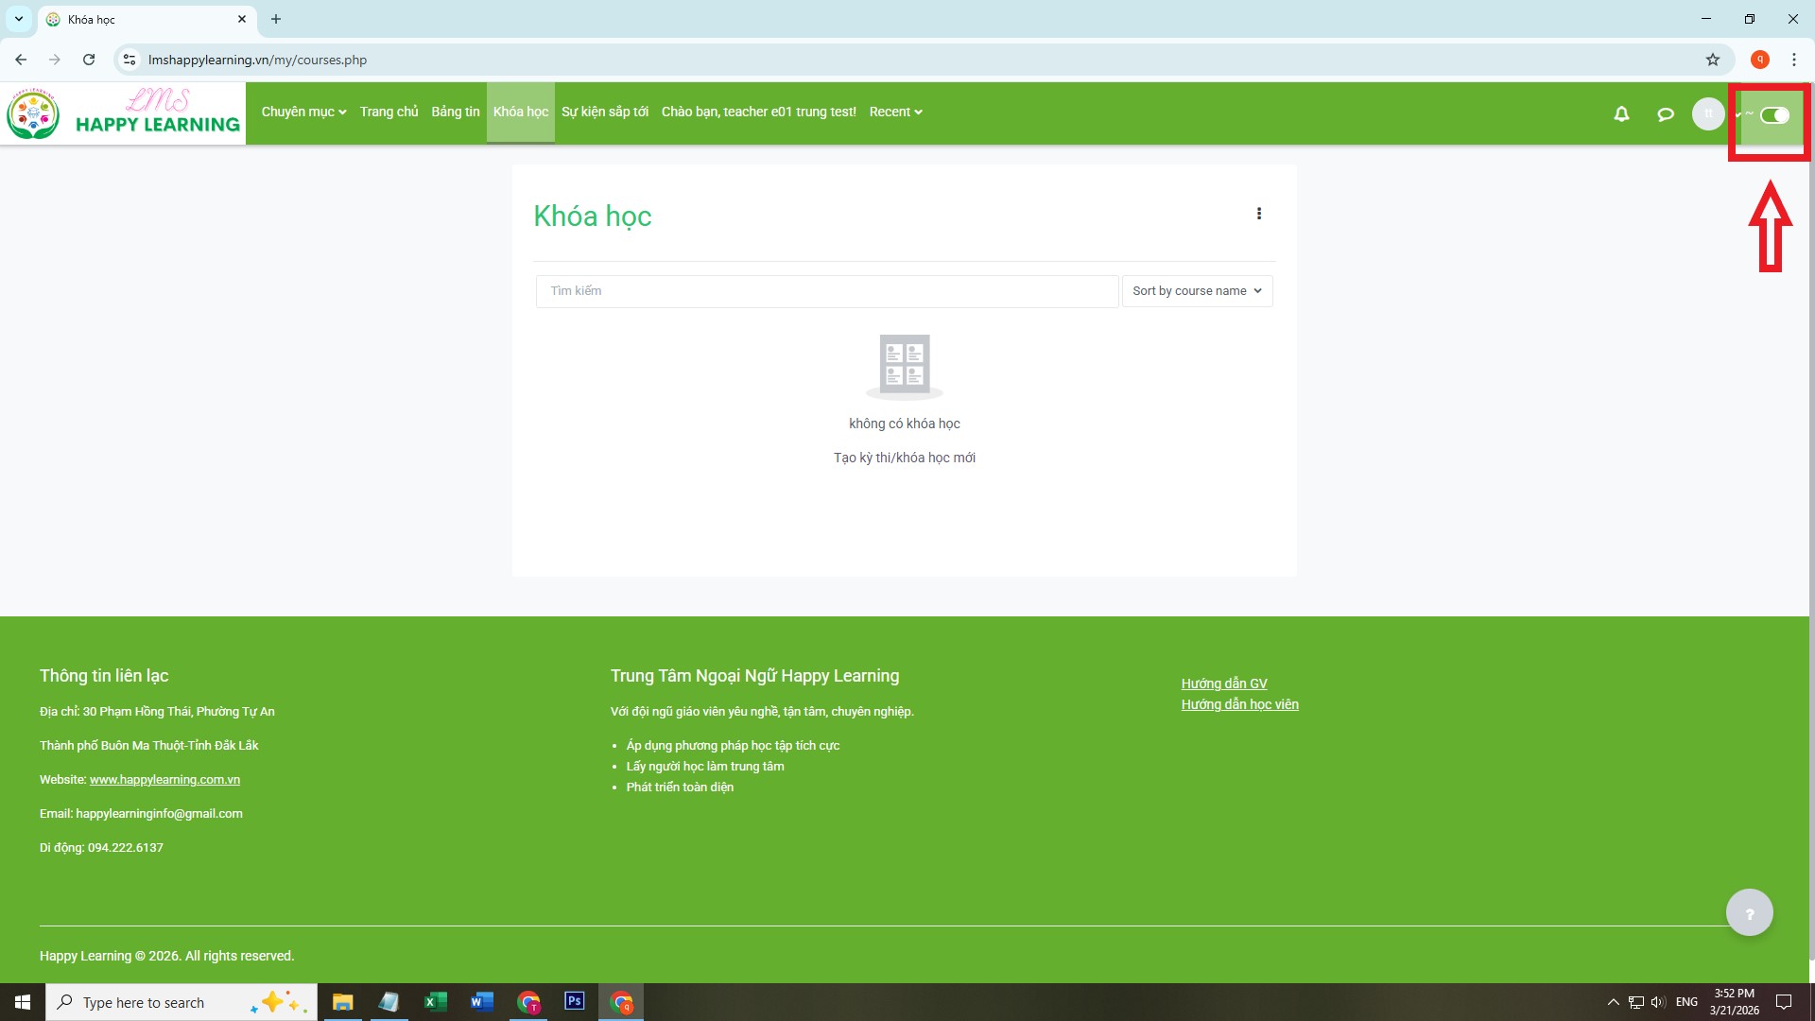
Task: Click the Happy Learning LMS logo
Action: click(123, 113)
